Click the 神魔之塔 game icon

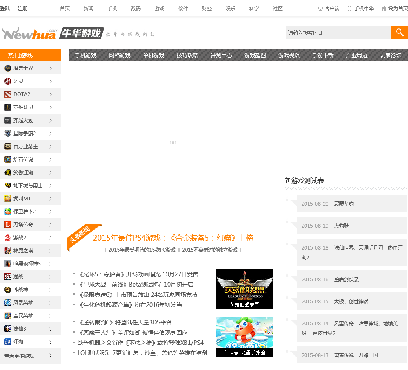pos(8,251)
